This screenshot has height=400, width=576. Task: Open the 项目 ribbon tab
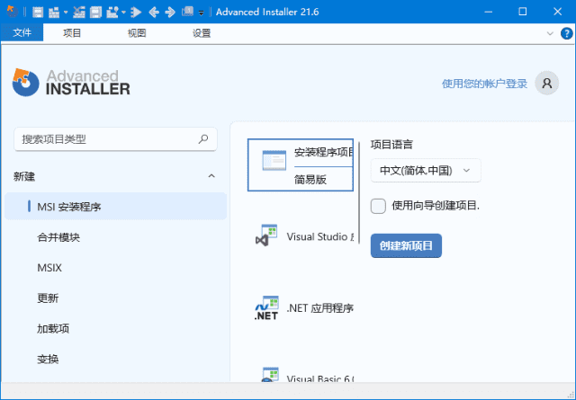pyautogui.click(x=72, y=33)
